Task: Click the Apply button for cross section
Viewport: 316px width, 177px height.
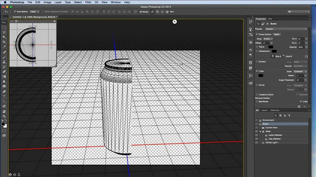Action: pyautogui.click(x=276, y=35)
